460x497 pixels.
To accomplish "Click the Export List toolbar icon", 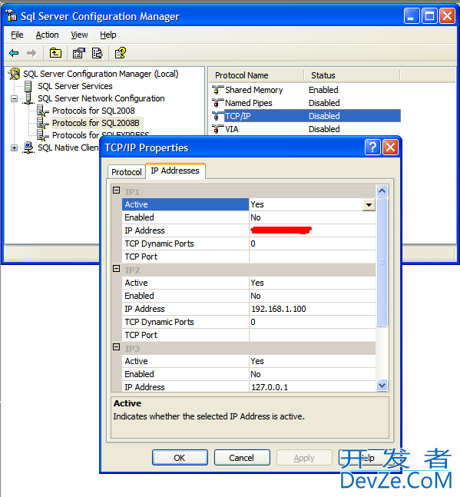I will pyautogui.click(x=98, y=53).
